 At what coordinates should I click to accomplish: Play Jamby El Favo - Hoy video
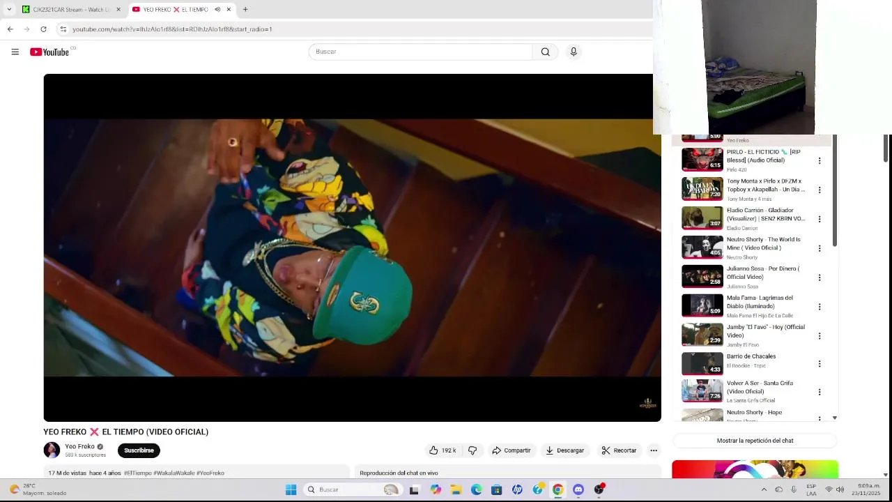702,335
